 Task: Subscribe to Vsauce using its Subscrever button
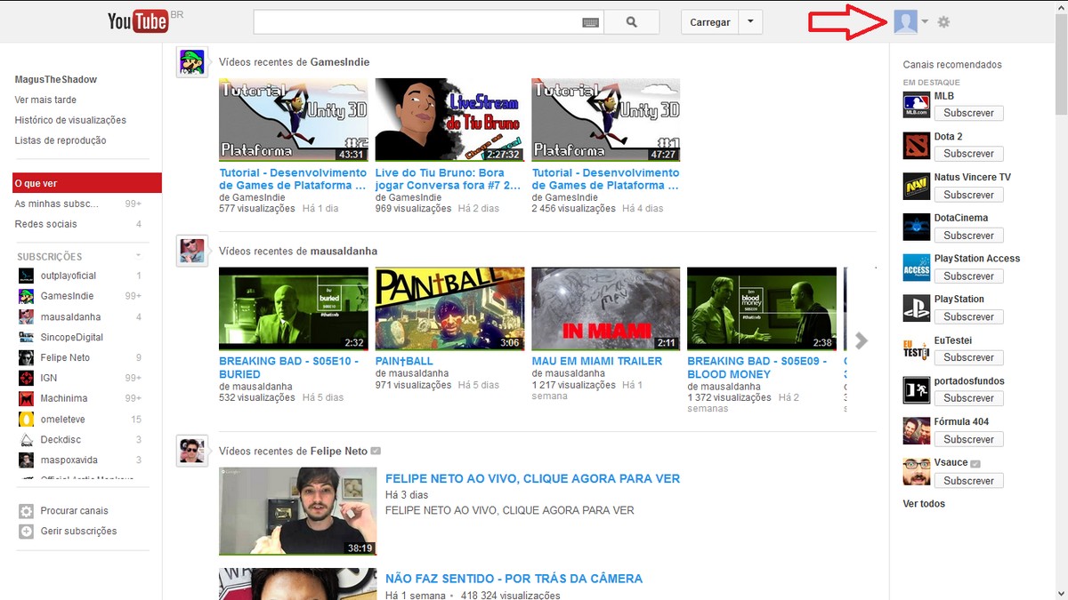(968, 480)
